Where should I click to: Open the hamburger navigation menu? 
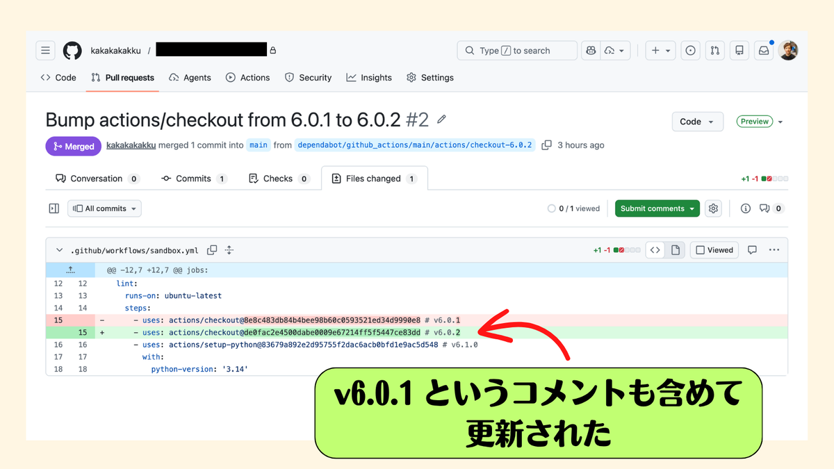coord(46,51)
